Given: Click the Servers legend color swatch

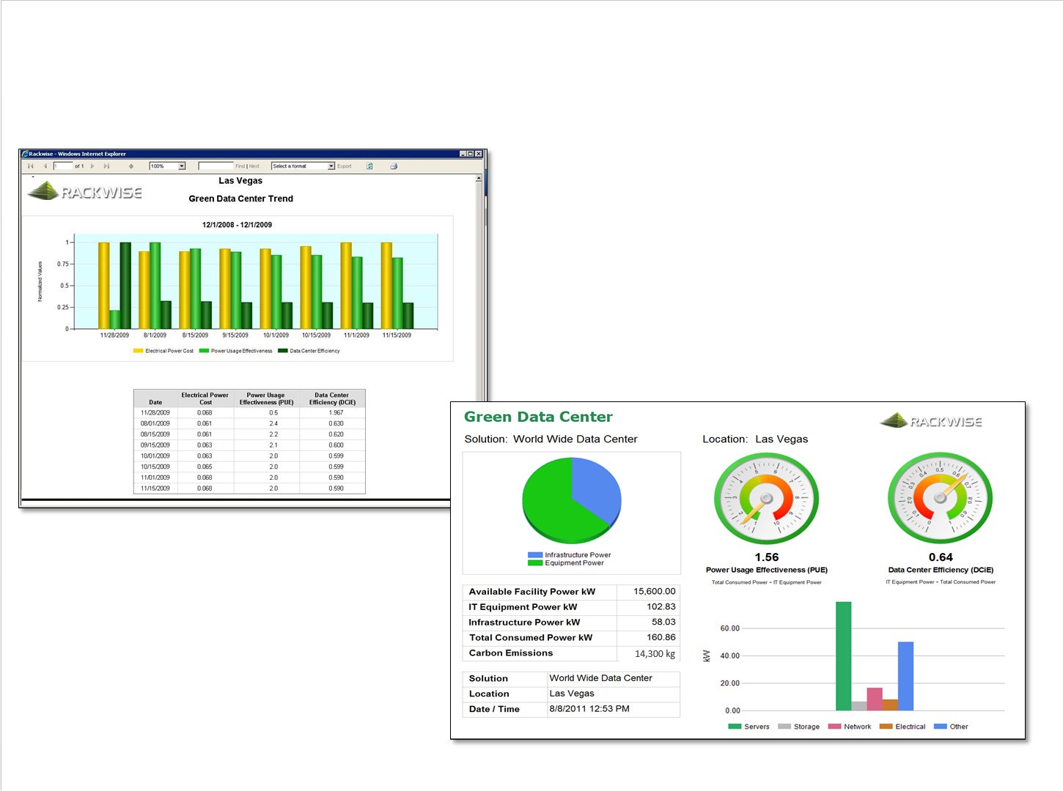Looking at the screenshot, I should 735,727.
